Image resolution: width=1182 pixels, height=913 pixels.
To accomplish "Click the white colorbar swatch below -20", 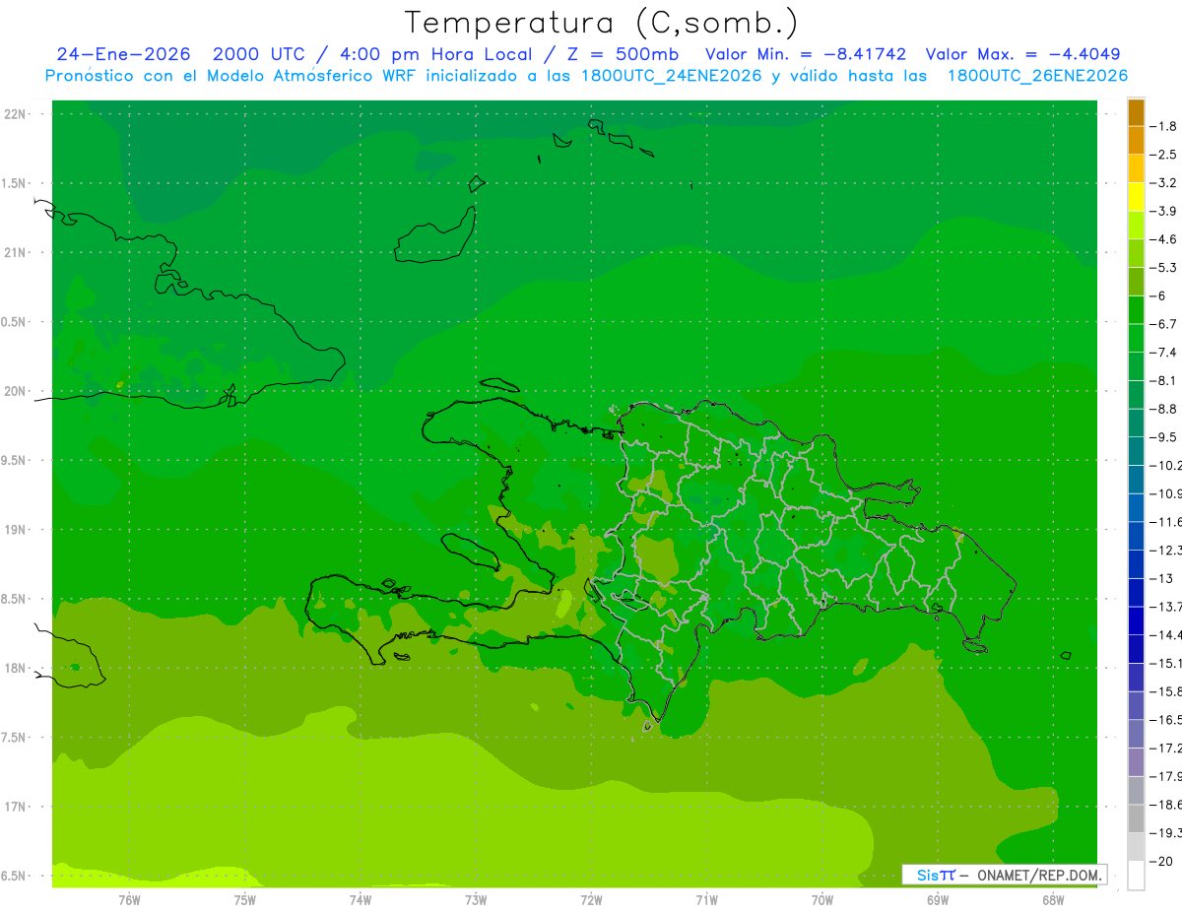I will 1136,876.
